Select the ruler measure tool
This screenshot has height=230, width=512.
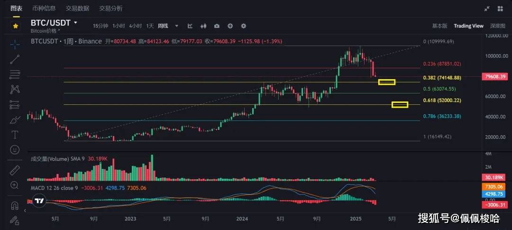click(15, 170)
